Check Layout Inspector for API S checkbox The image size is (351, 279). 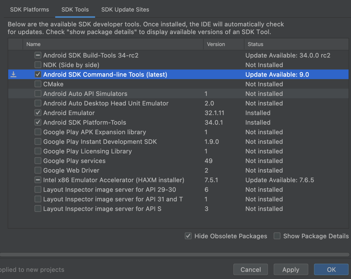pos(38,209)
